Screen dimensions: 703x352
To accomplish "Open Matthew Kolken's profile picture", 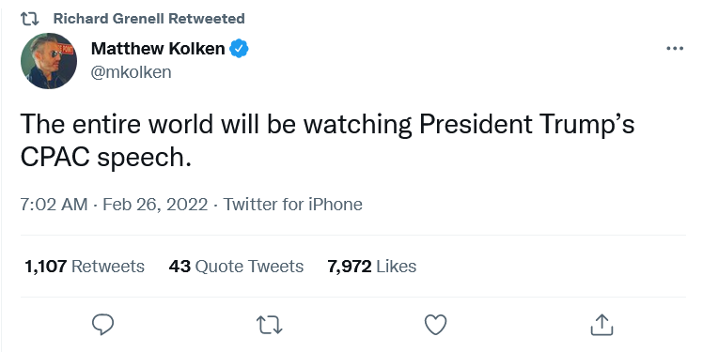I will click(x=49, y=61).
